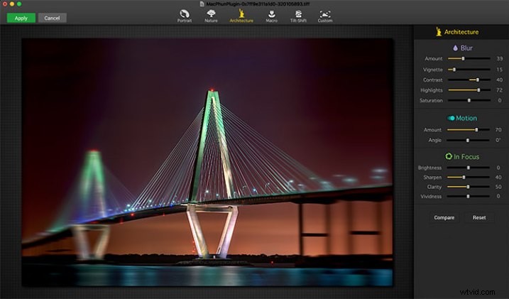Click the Architecture panel title text
Screen dimensions: 509x299
coord(461,32)
